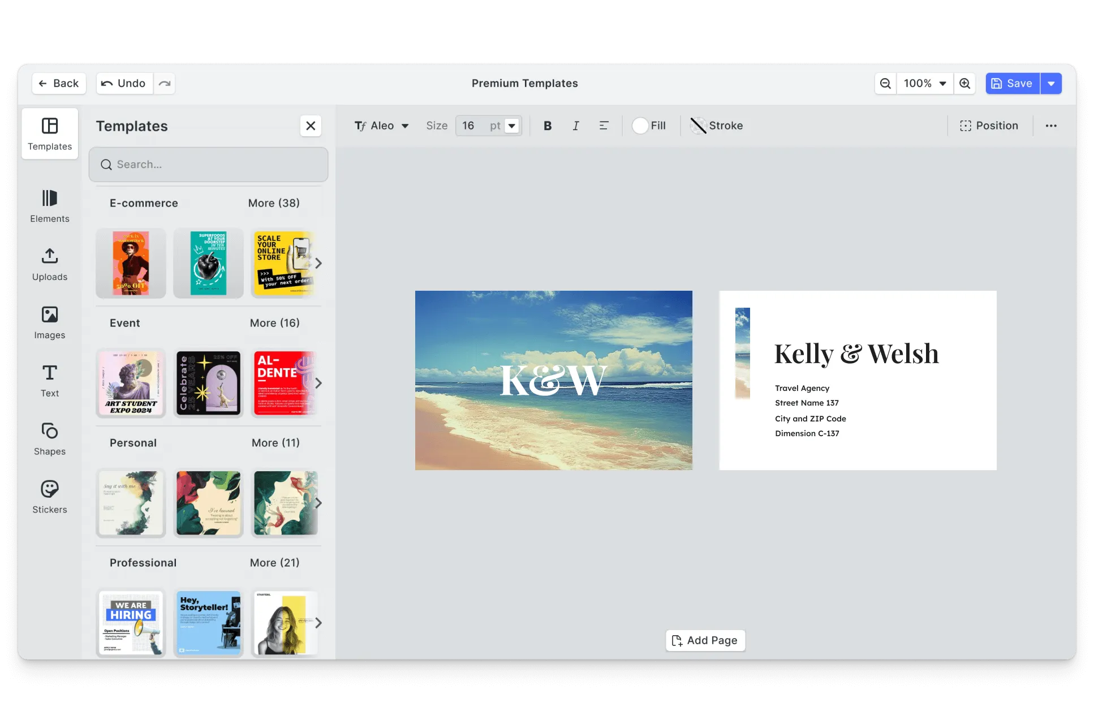The height and width of the screenshot is (724, 1094).
Task: Open the Stickers sidebar tab
Action: 50,498
